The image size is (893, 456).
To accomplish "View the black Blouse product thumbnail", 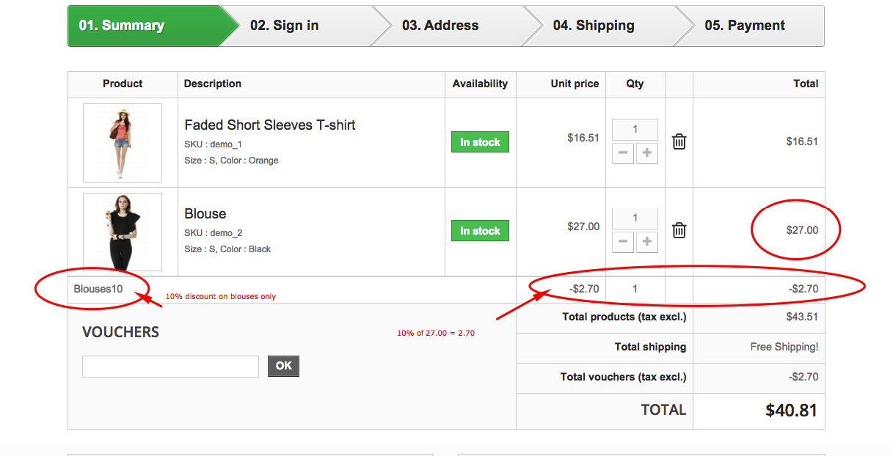I will pos(123,232).
